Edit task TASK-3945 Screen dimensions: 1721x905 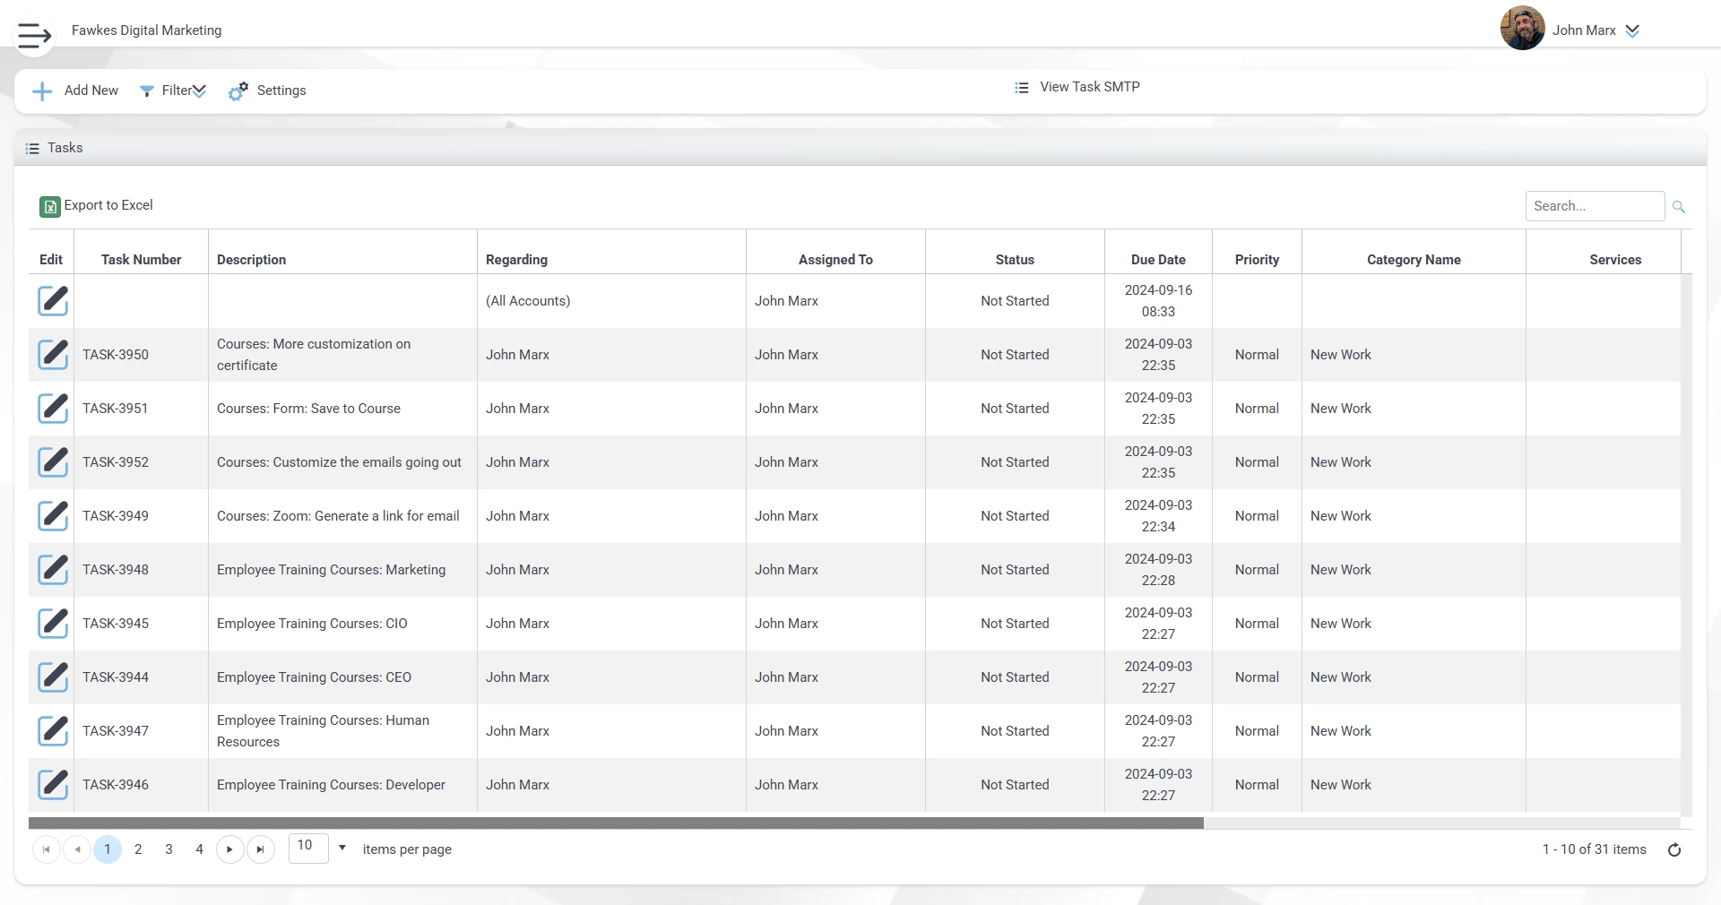pos(53,624)
